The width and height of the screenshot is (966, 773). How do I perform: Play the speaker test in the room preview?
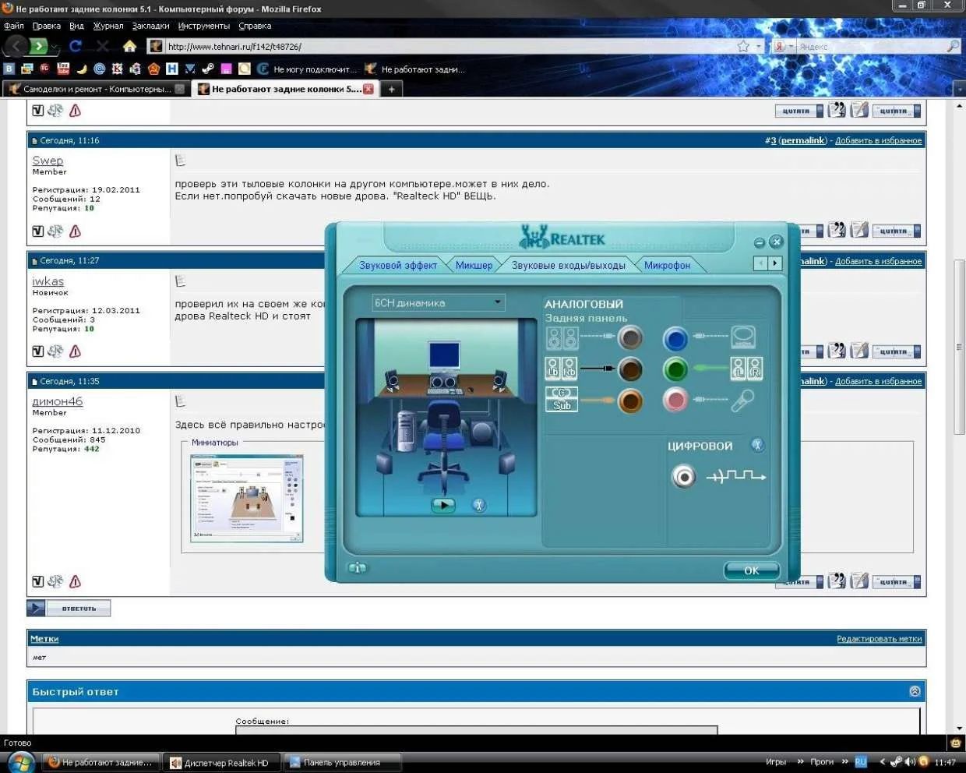pyautogui.click(x=443, y=505)
